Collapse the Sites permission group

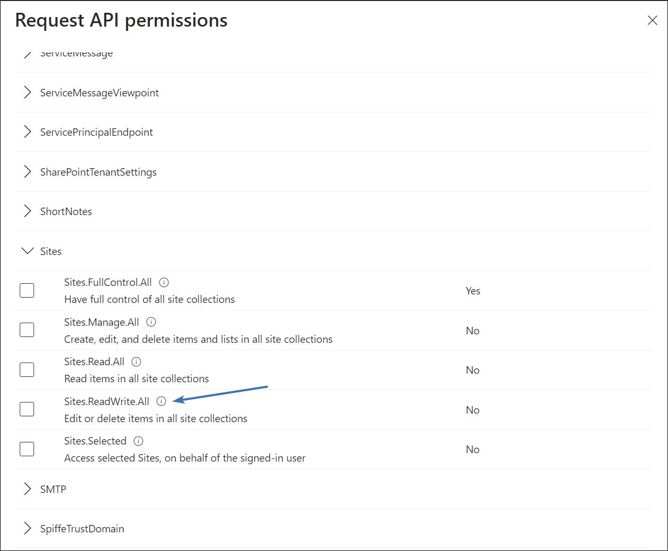click(x=27, y=251)
